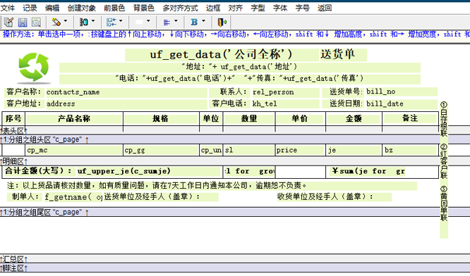
Task: Open the 编辑 menu
Action: coord(52,8)
